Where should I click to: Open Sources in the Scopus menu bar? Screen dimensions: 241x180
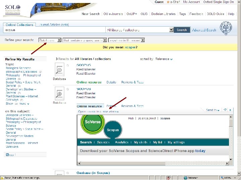click(103, 142)
